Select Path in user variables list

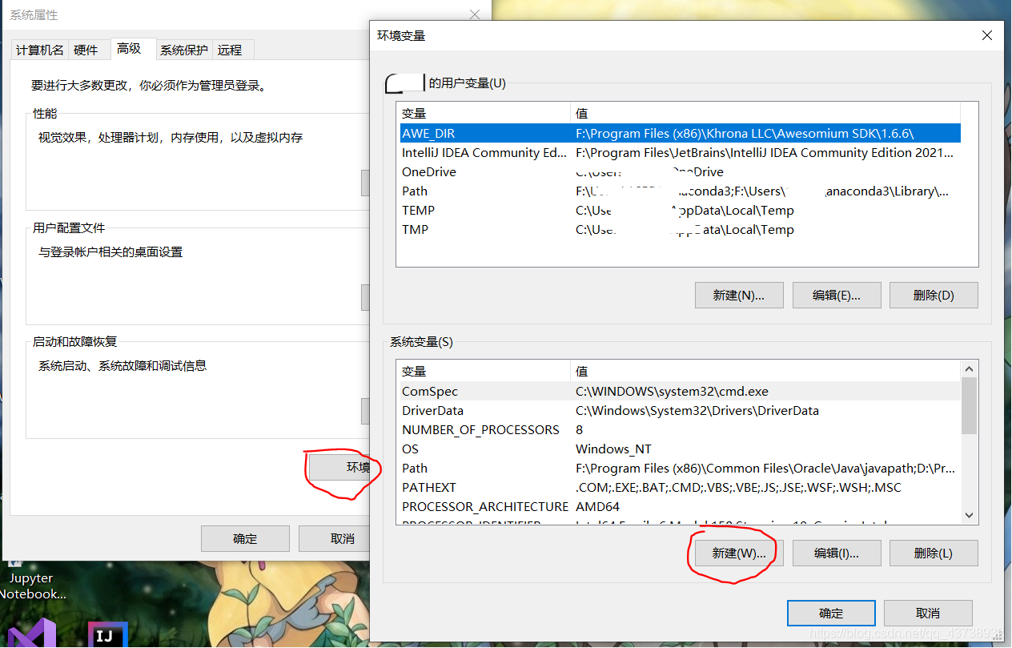pos(679,191)
